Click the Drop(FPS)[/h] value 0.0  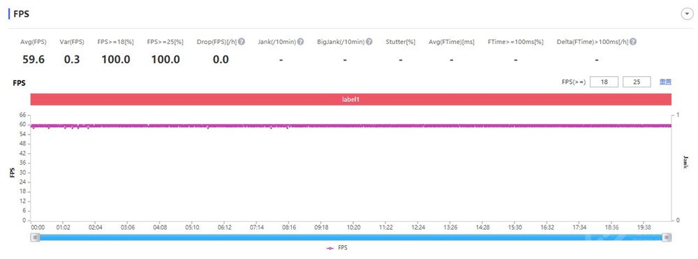pyautogui.click(x=221, y=59)
